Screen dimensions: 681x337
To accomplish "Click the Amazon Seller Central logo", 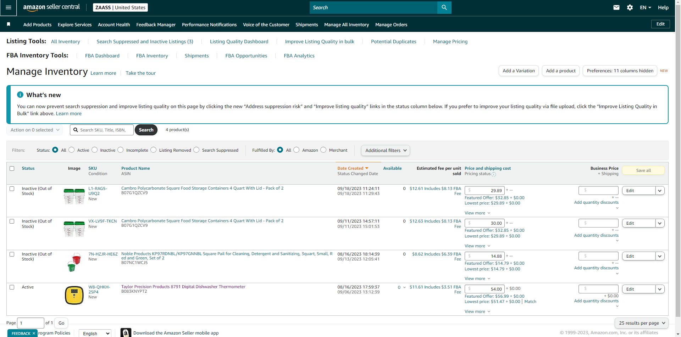I will pyautogui.click(x=51, y=7).
